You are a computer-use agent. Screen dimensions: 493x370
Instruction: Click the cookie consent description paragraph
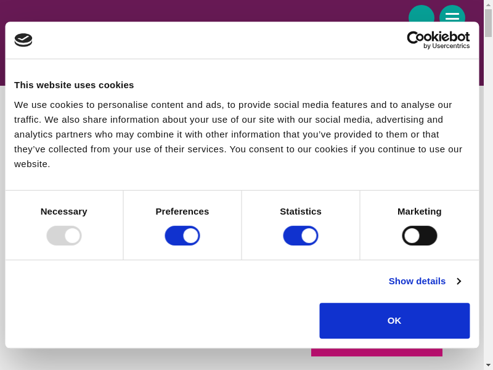point(238,134)
